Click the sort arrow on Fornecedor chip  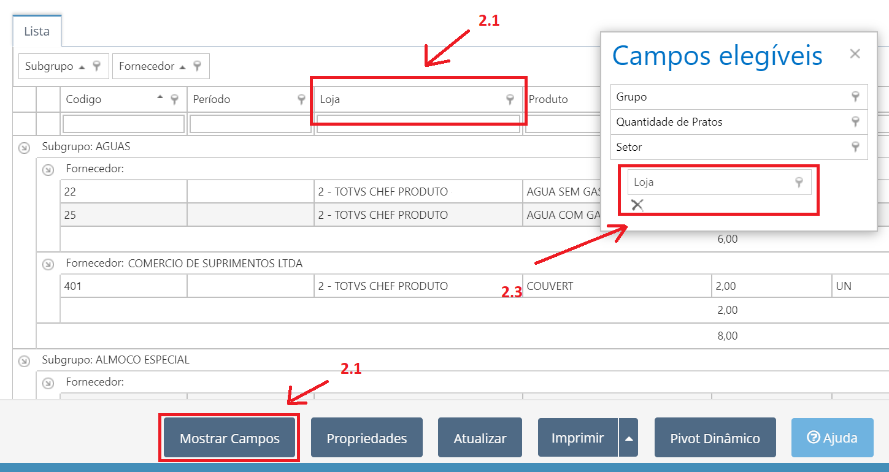[183, 67]
